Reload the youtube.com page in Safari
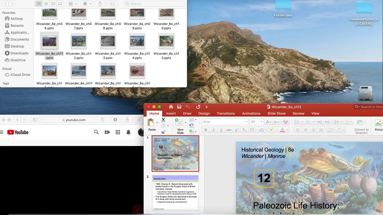Screen dimensions: 383x215 click(102, 120)
